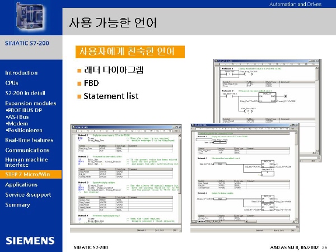
Task: Click the footer SIMATIC S7-200 text
Action: point(91,248)
